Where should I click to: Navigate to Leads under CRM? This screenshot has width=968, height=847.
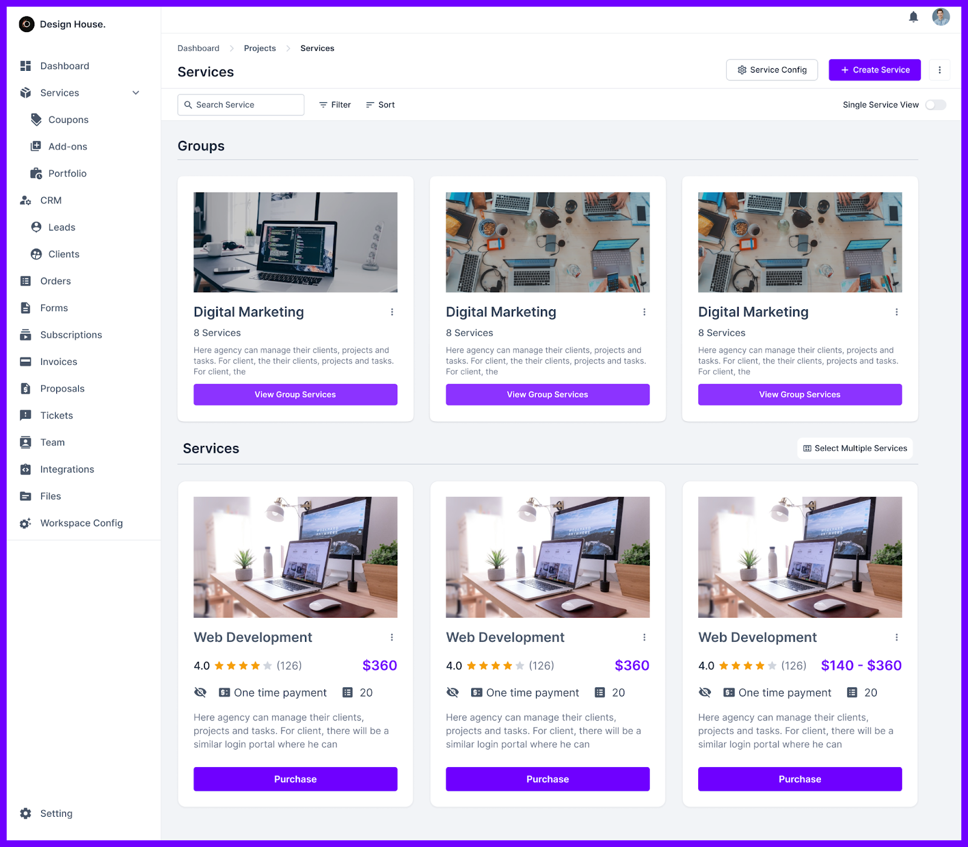[x=61, y=227]
